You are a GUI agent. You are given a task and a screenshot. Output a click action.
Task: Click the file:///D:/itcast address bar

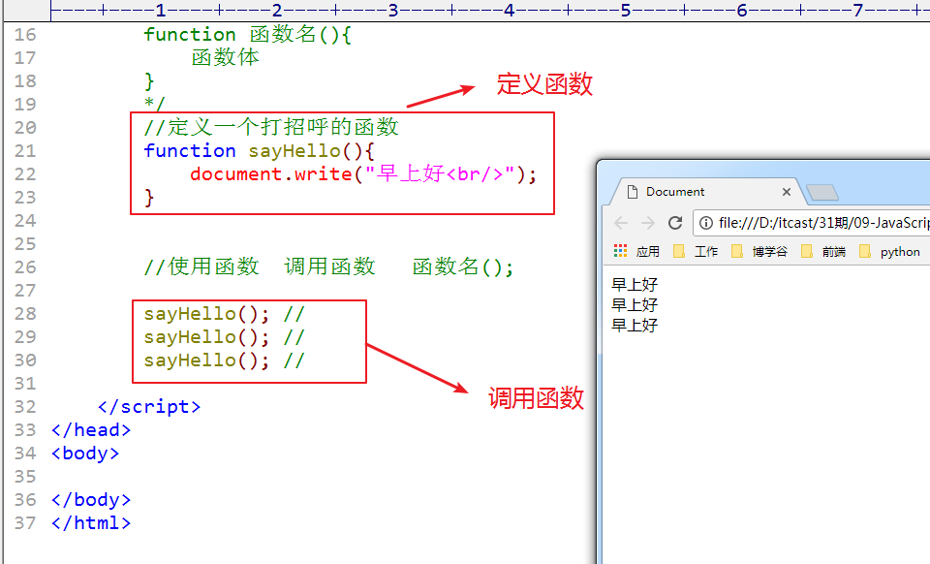pyautogui.click(x=812, y=223)
